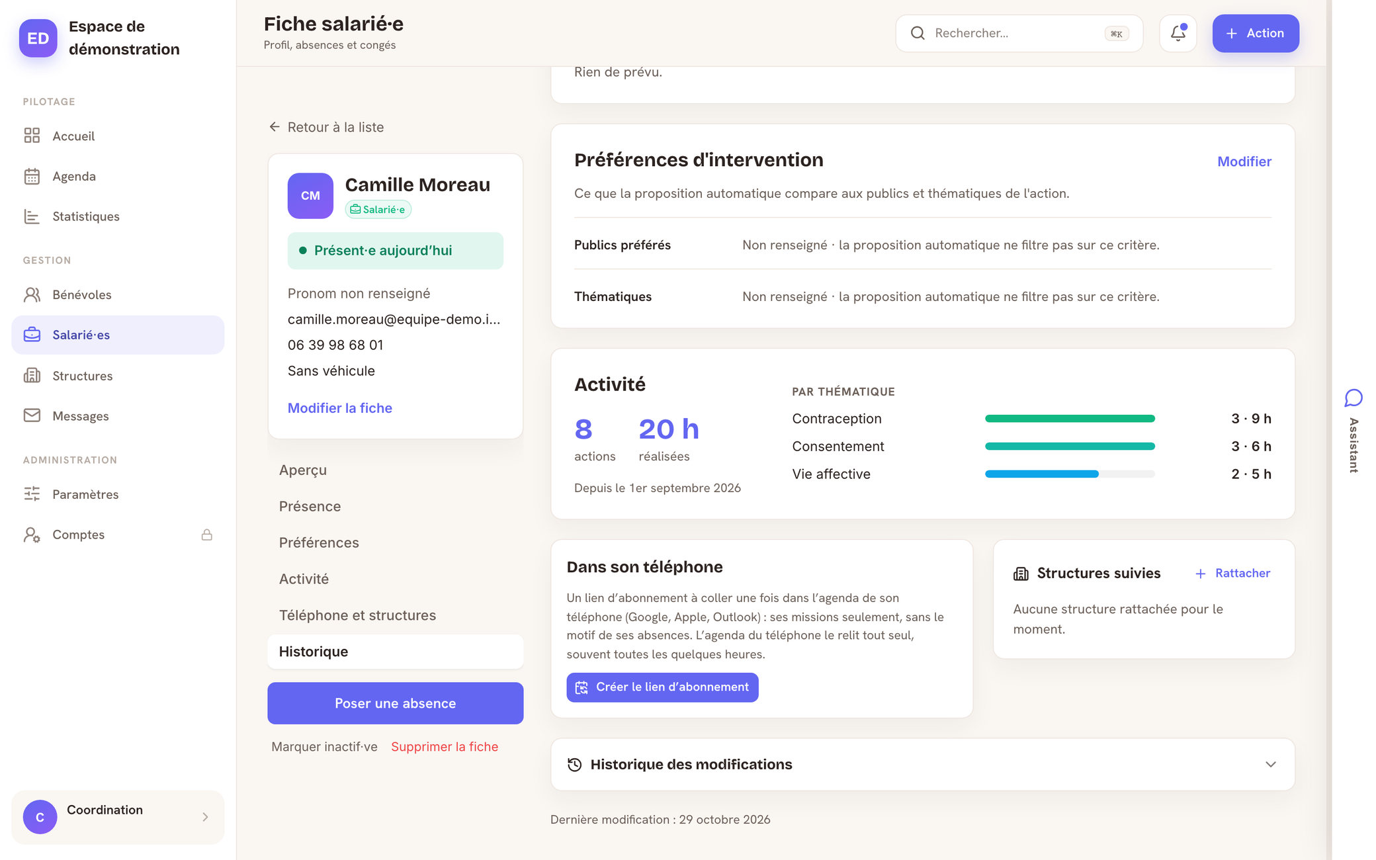Screen dimensions: 1376x860
Task: Click the search magnifier icon
Action: (918, 33)
